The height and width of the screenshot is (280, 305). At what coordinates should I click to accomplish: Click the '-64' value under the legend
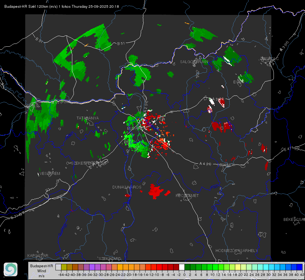pyautogui.click(x=61, y=275)
